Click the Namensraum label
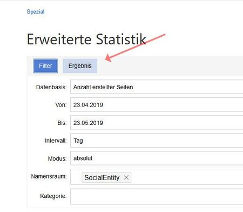 tap(49, 176)
